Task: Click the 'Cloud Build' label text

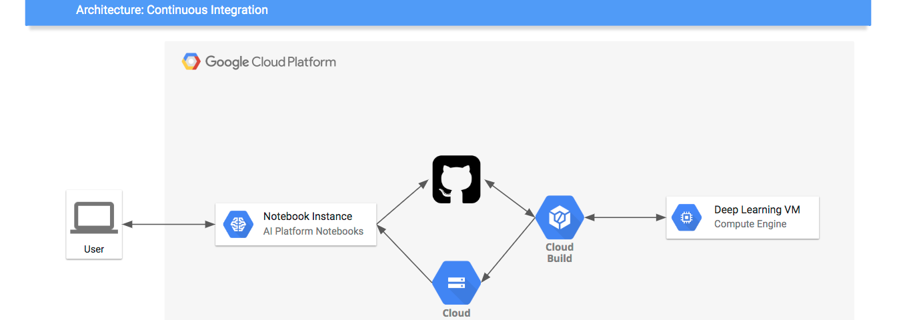Action: [560, 253]
